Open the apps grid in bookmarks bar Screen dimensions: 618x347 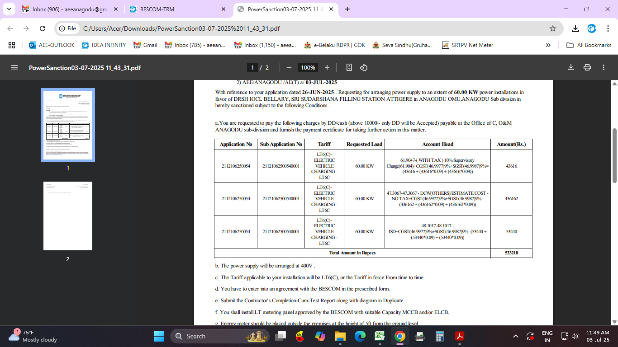click(12, 45)
